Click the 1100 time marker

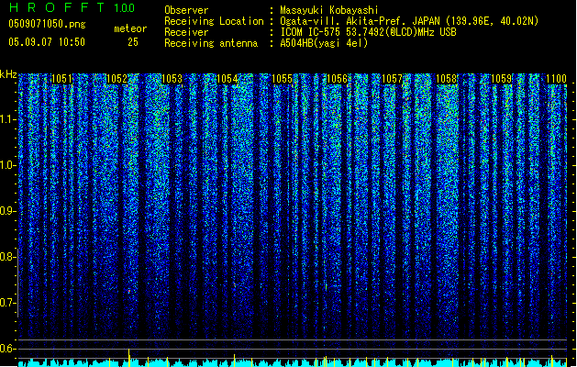point(556,79)
